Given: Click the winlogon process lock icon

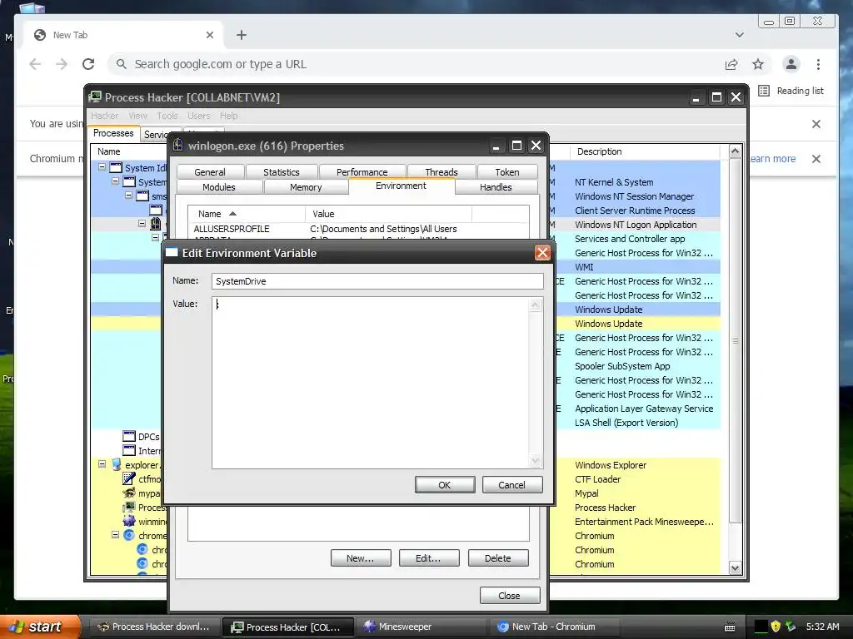Looking at the screenshot, I should tap(156, 224).
